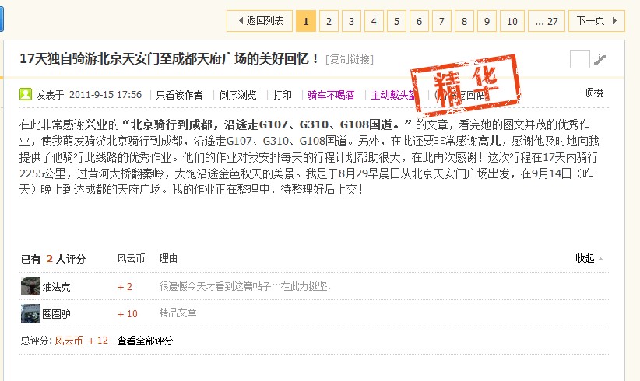Jump to page 7
The height and width of the screenshot is (381, 640).
click(x=441, y=21)
